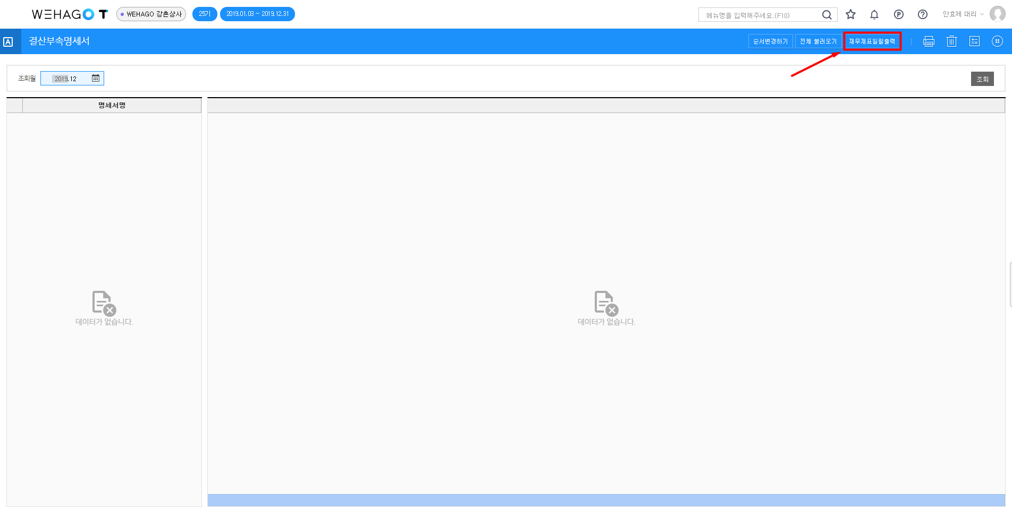Open the calculator icon in the toolbar
This screenshot has width=1012, height=510.
pos(974,41)
